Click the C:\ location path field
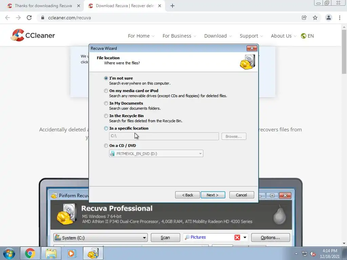This screenshot has height=260, width=347. pyautogui.click(x=164, y=136)
